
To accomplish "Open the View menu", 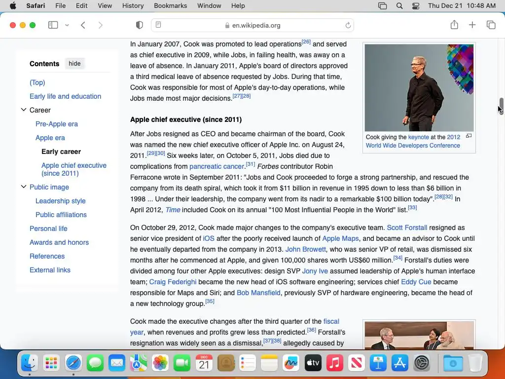I will (105, 5).
